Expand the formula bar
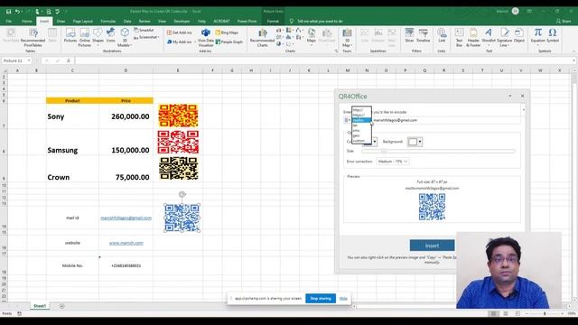 click(574, 60)
